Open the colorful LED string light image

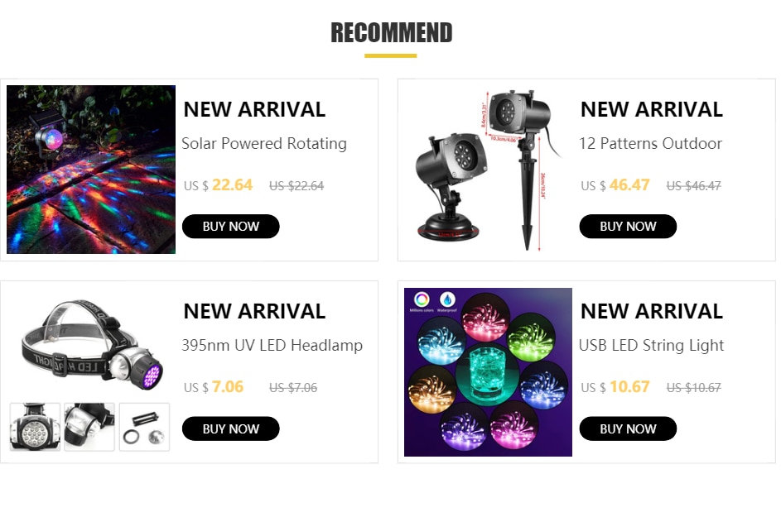click(x=488, y=371)
